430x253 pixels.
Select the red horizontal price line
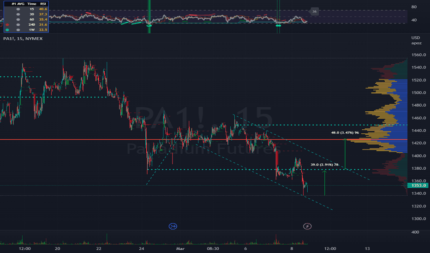click(203, 139)
